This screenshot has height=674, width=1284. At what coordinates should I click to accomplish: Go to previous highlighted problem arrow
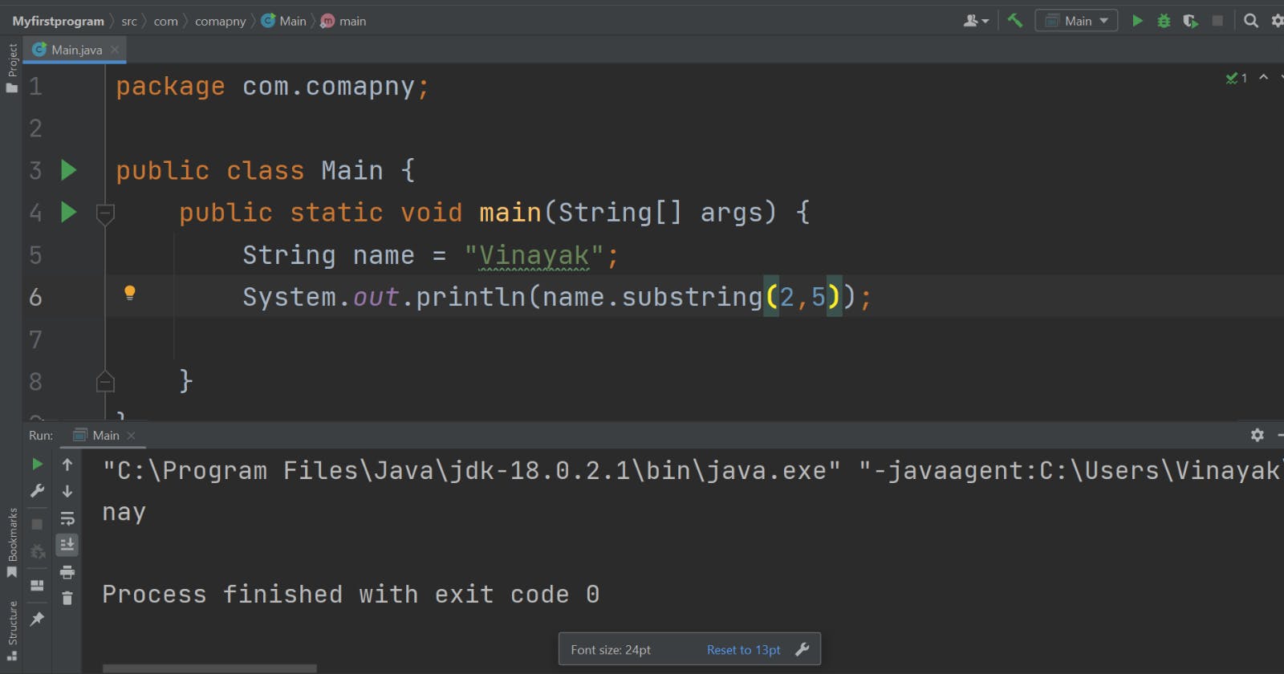coord(1264,77)
